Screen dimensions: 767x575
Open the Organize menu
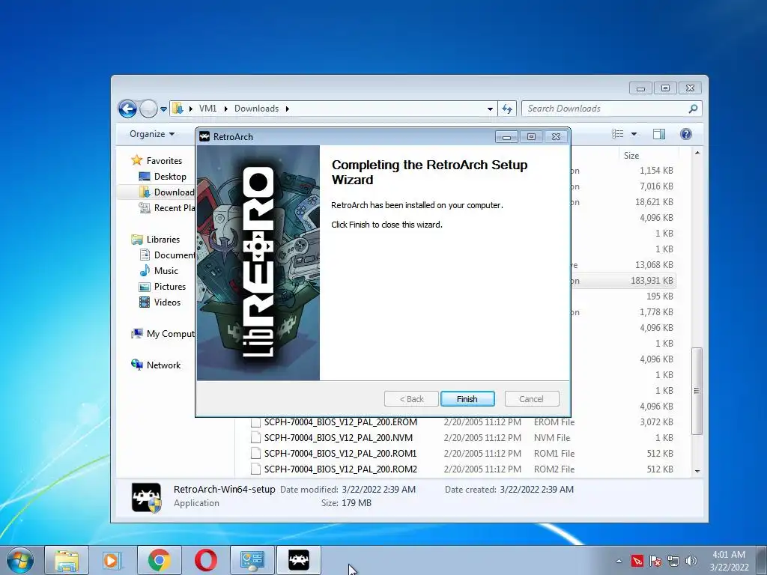[151, 134]
